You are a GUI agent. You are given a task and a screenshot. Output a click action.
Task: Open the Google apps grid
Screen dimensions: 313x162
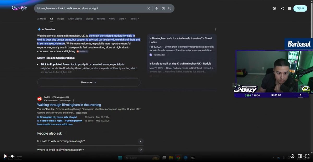tap(290, 8)
